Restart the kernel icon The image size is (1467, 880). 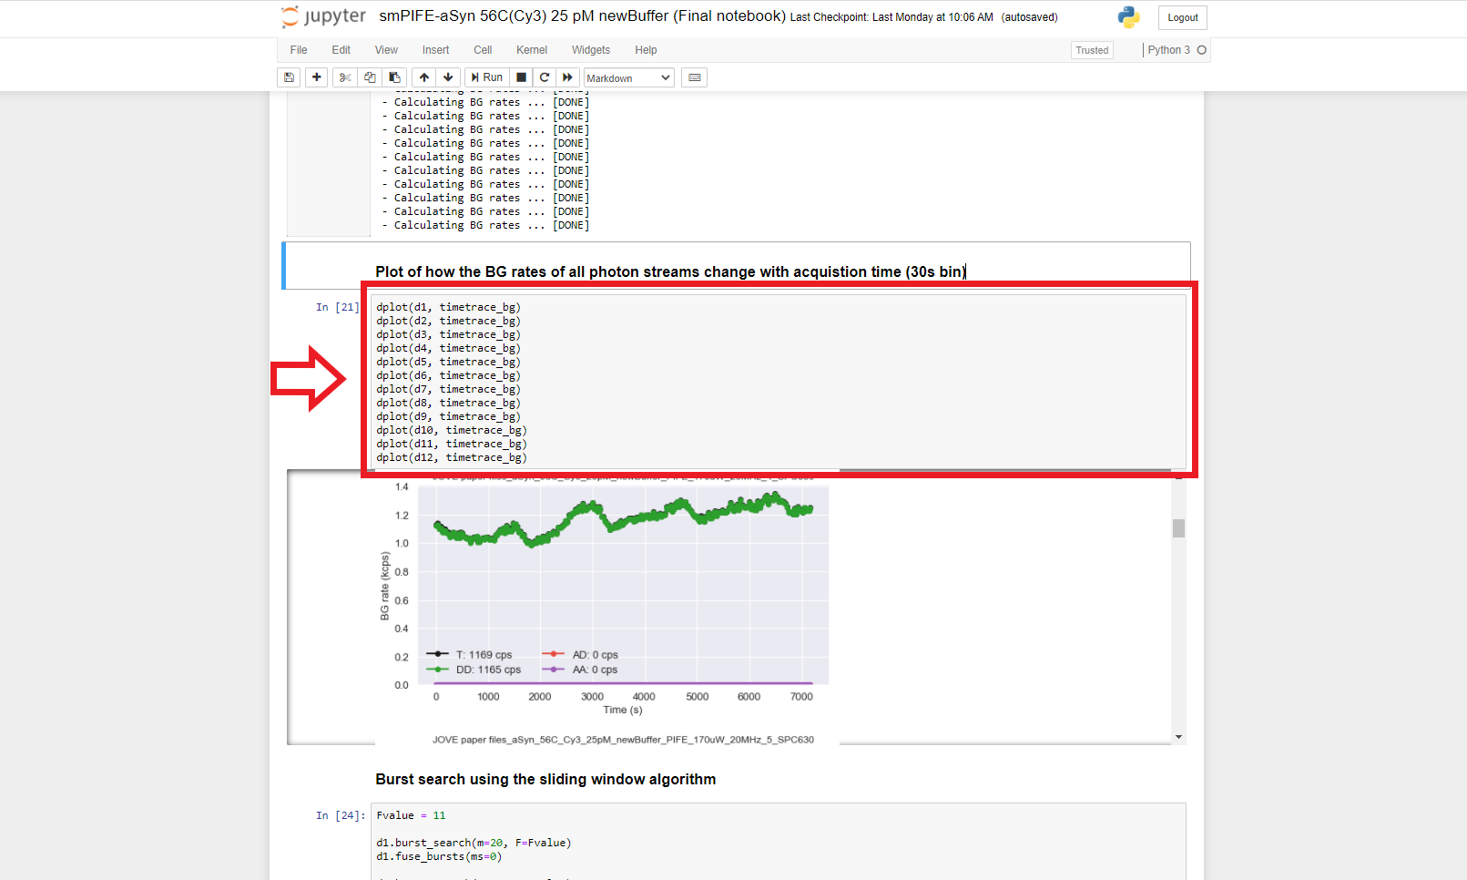[x=545, y=77]
